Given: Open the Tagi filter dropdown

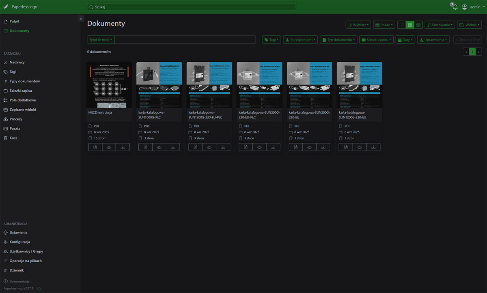Looking at the screenshot, I should pos(271,40).
